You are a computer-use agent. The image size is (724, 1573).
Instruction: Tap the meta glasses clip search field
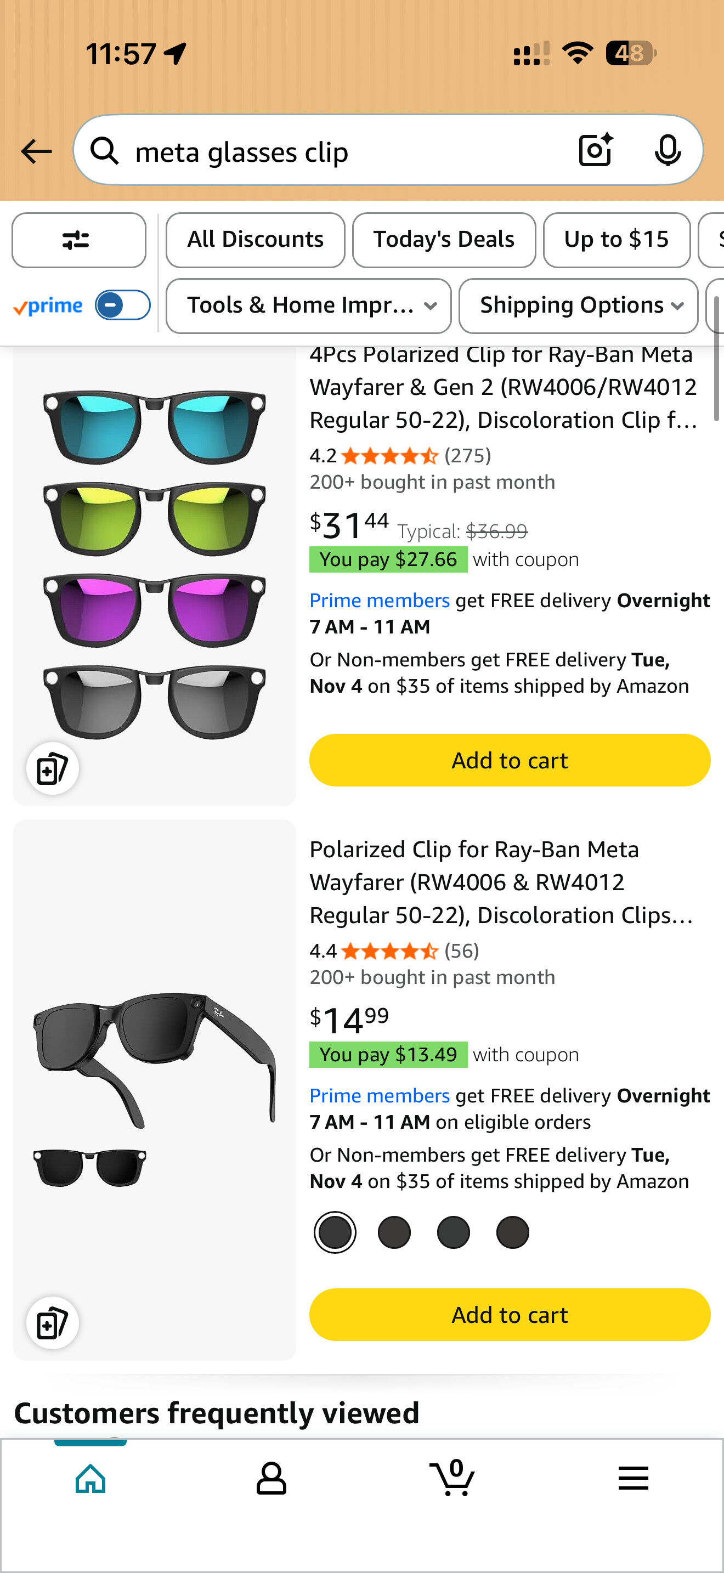point(342,151)
